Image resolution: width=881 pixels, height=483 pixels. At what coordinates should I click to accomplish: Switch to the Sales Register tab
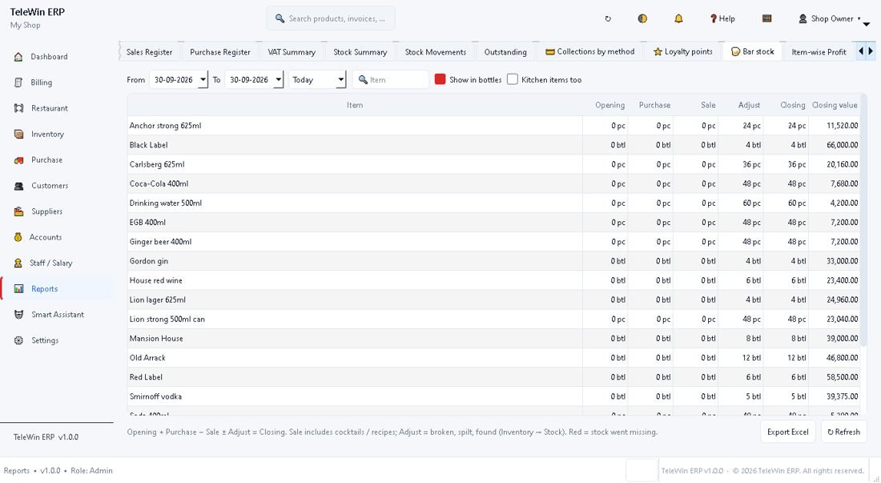coord(150,52)
